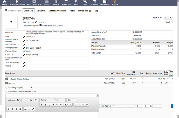Viewport: 179px width, 118px height.
Task: Open the text color dropdown
Action: coord(66,105)
